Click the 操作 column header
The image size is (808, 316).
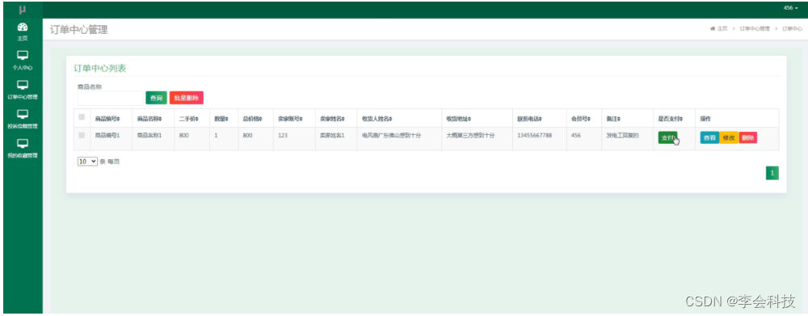point(705,119)
